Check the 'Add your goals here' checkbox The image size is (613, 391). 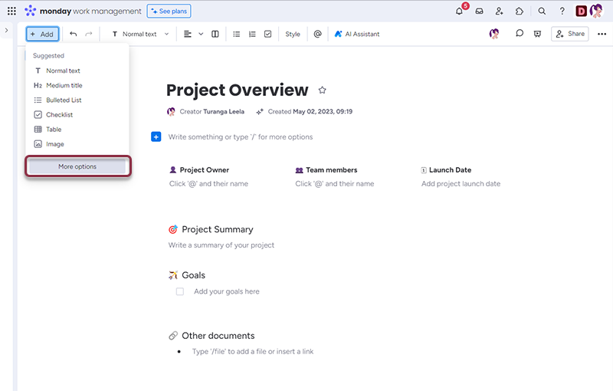pos(180,291)
